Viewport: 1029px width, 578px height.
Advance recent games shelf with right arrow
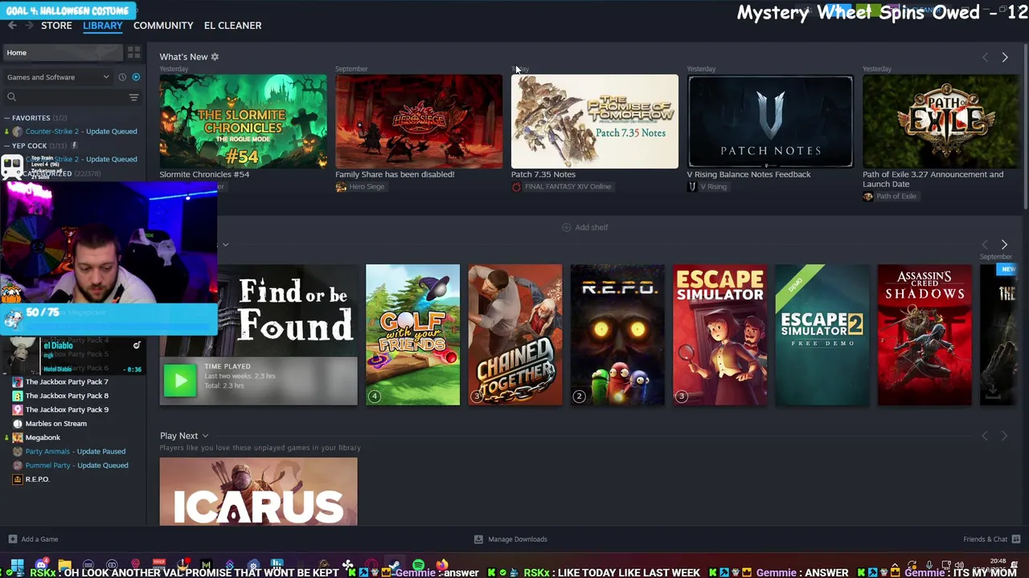point(1004,244)
